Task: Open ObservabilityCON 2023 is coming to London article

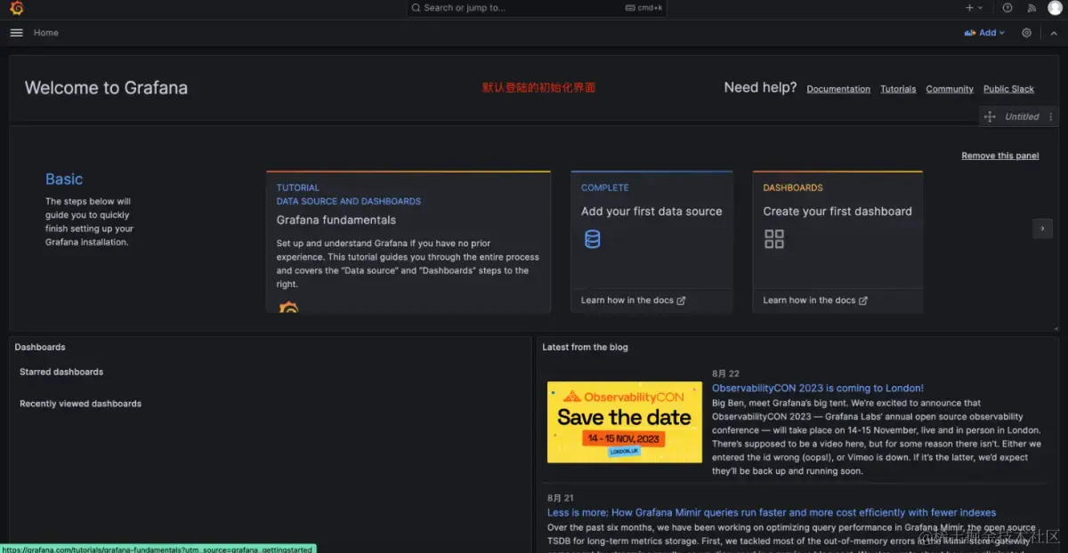Action: tap(818, 389)
